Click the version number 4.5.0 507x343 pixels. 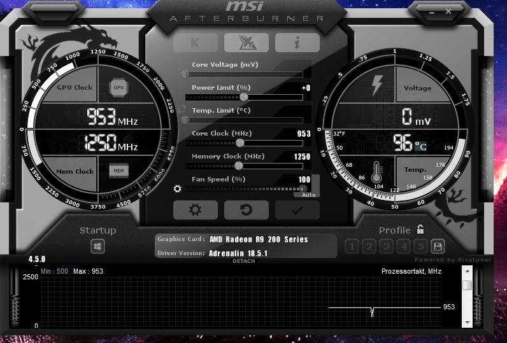point(37,259)
